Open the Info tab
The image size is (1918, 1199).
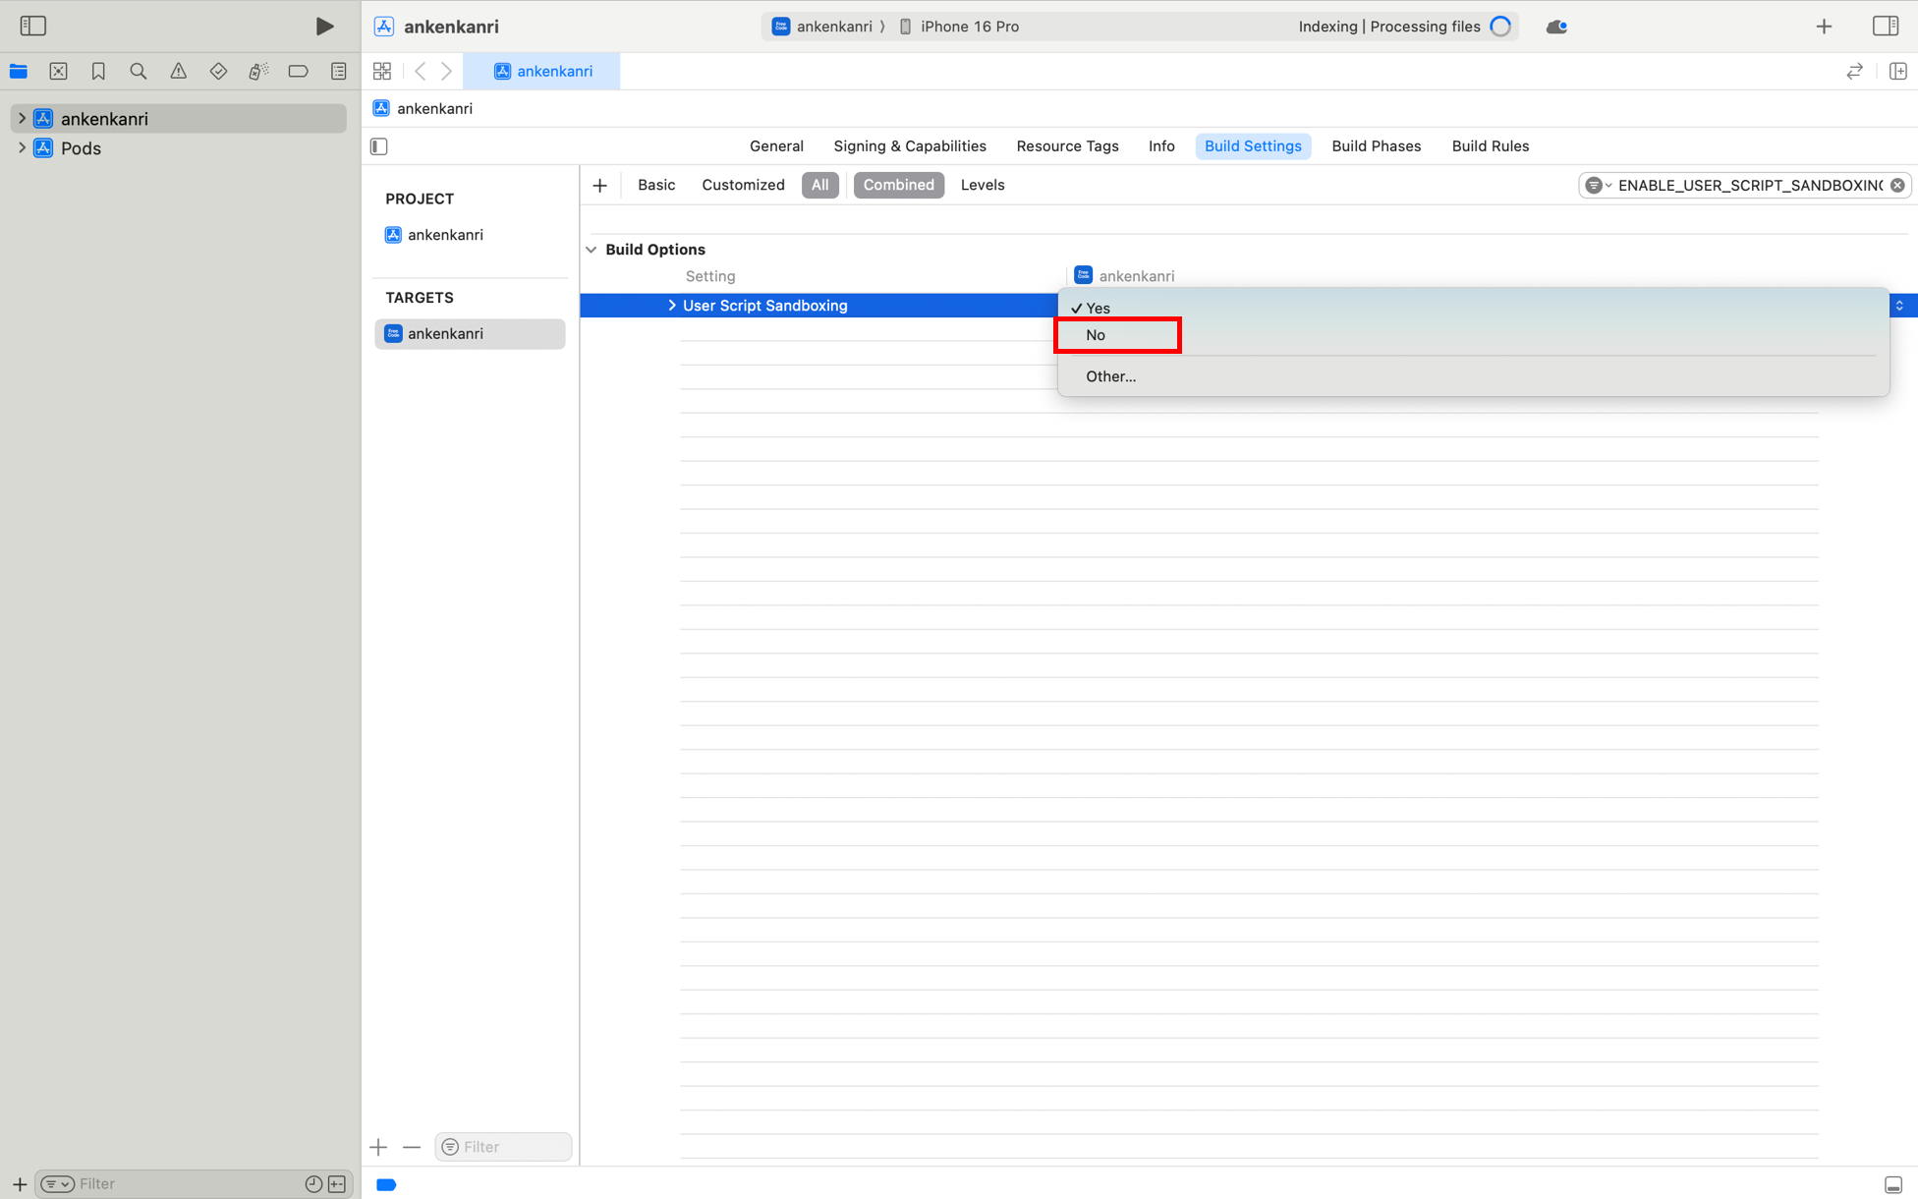[1161, 146]
